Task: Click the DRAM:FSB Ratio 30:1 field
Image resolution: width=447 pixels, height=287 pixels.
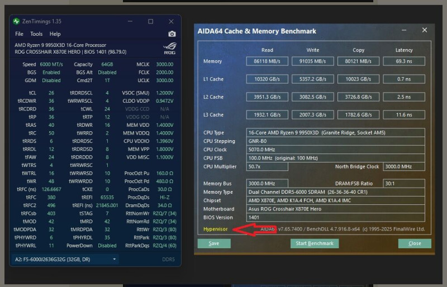Action: [x=404, y=184]
